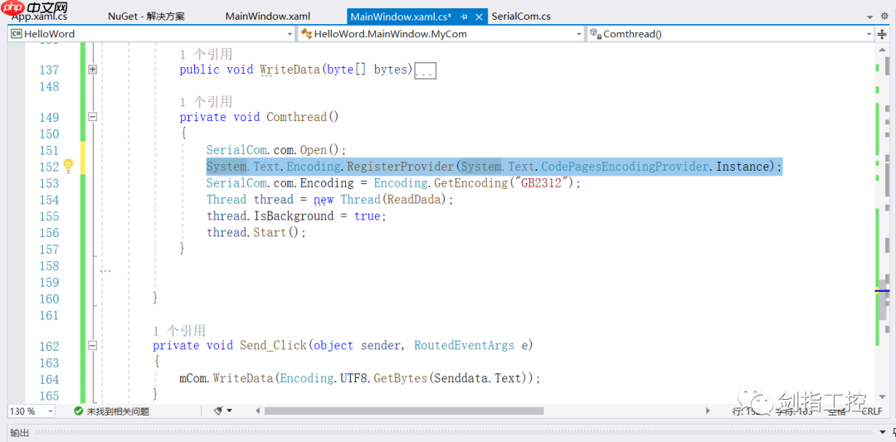Open the HelloWord.MainWindow.MyCom class dropdown
Screen dimensions: 896x442
tap(579, 34)
